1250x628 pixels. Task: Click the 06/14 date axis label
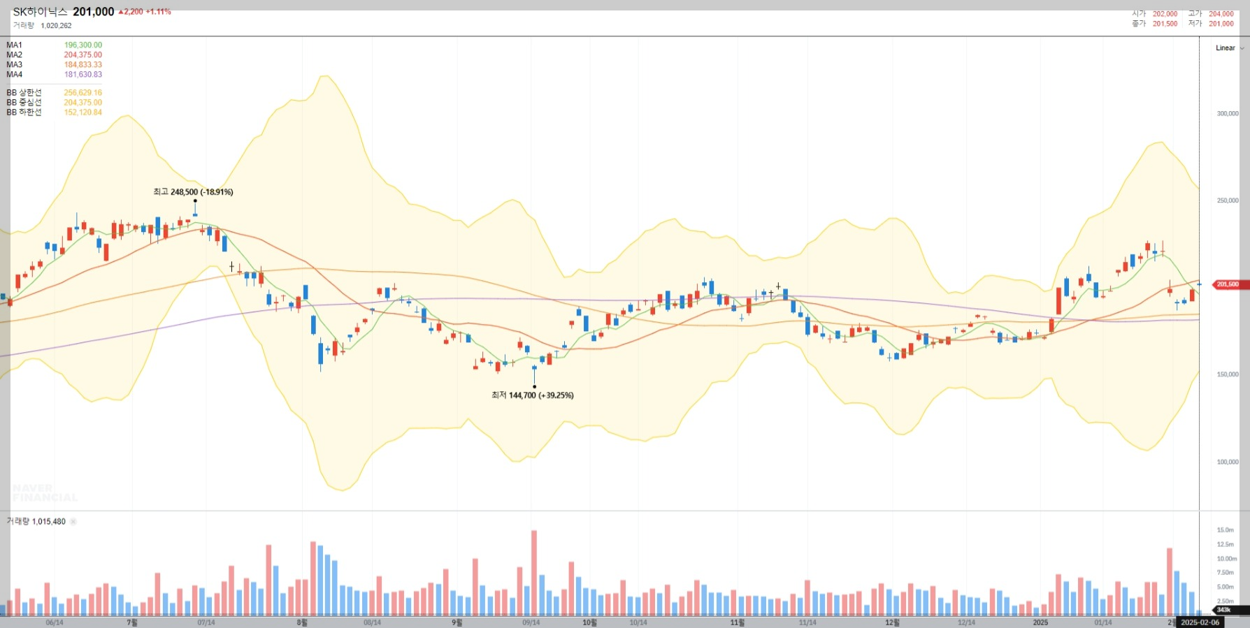click(55, 622)
